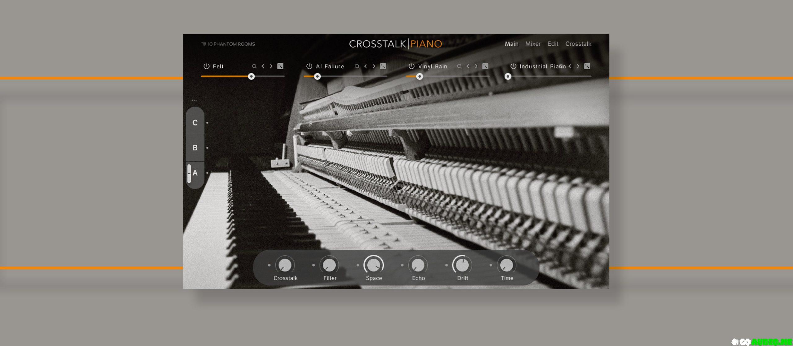Screen dimensions: 793x346
Task: Toggle the dot left of Time knob
Action: pos(491,265)
